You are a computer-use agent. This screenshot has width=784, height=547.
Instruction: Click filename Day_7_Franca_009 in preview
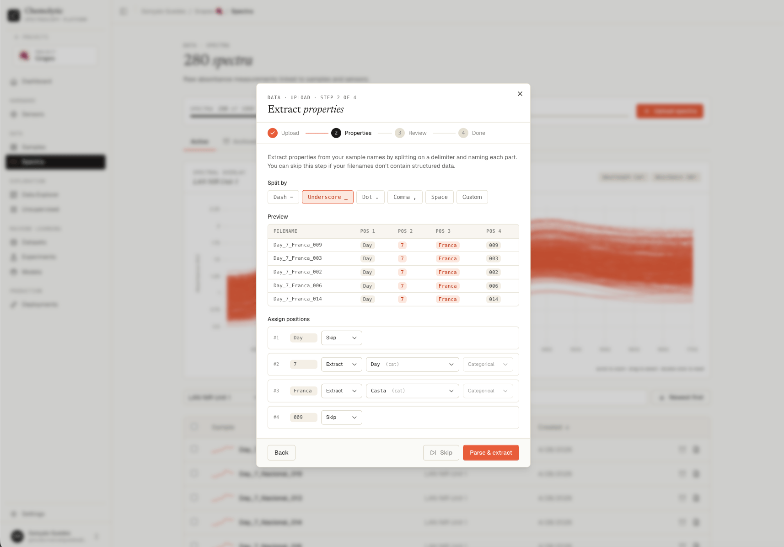coord(298,245)
